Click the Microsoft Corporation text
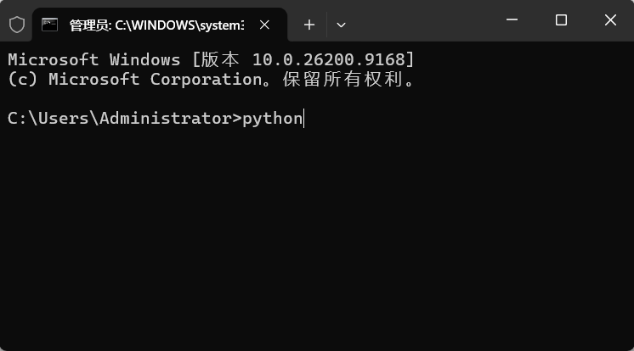 coord(156,79)
